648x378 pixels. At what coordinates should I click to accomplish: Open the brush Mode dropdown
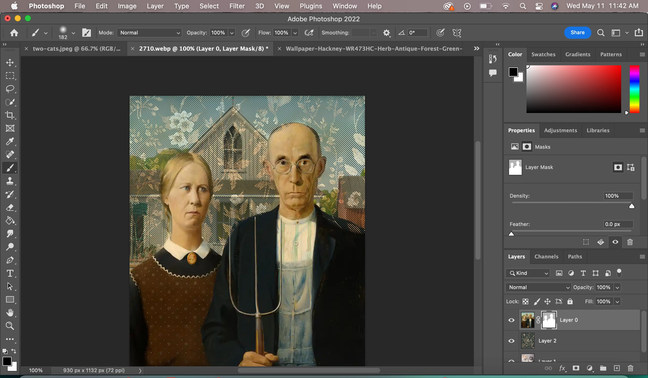tap(149, 33)
